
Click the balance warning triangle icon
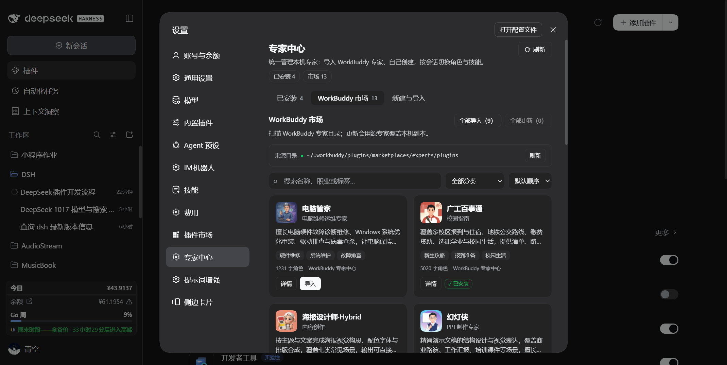(129, 302)
